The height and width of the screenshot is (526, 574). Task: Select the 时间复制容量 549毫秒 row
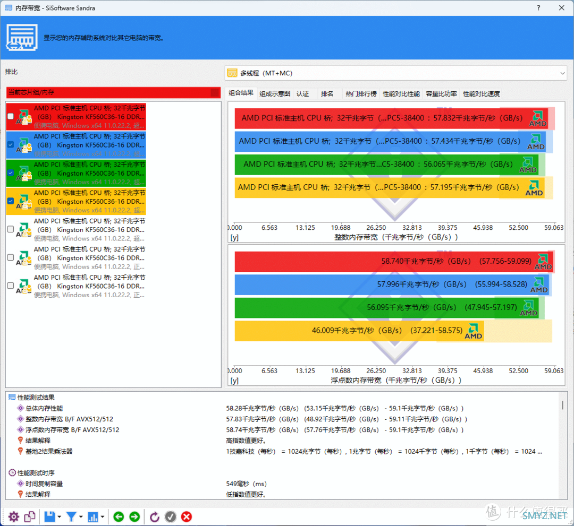282,484
